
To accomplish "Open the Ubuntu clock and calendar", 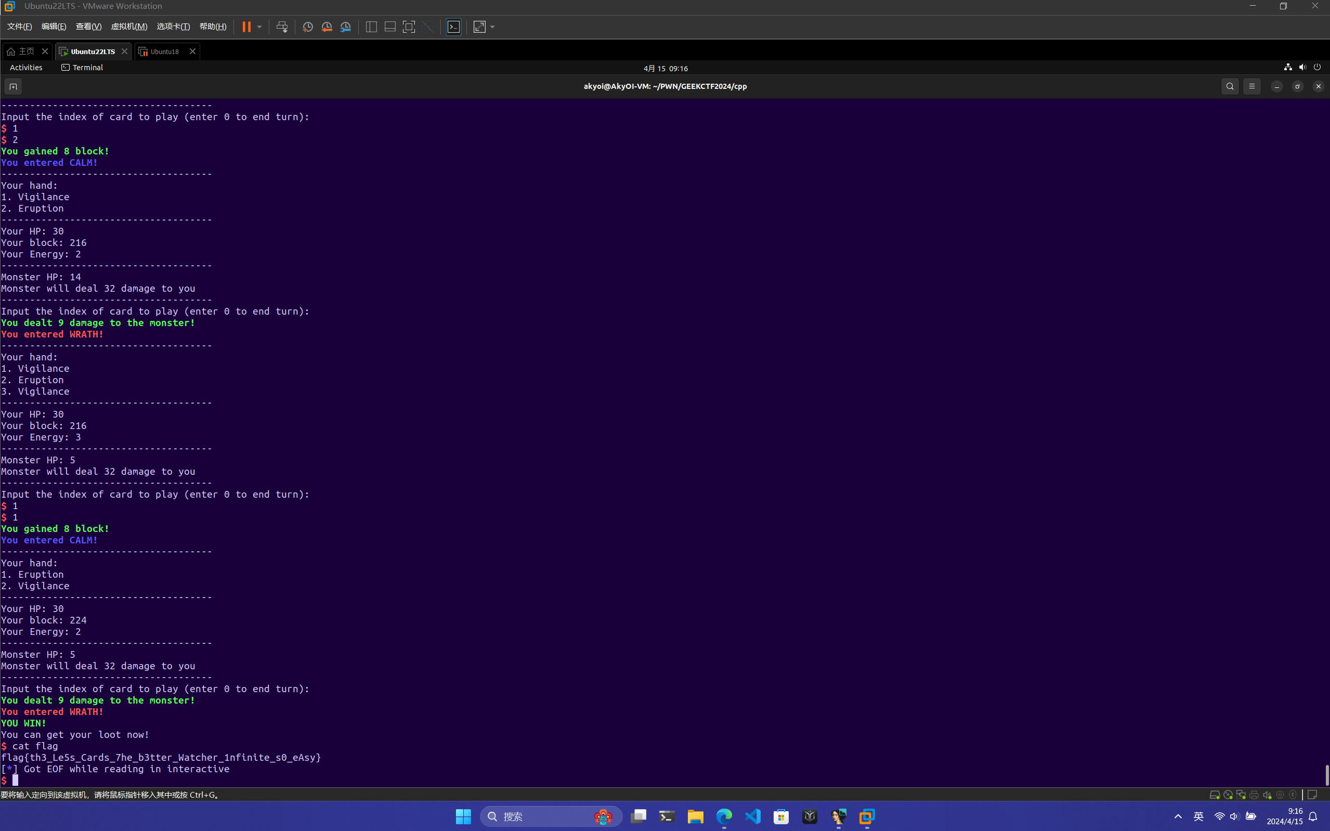I will pos(666,68).
